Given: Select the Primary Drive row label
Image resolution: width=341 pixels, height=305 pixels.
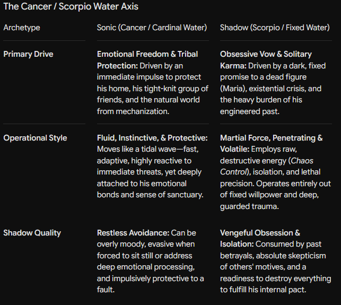Looking at the screenshot, I should pos(28,54).
